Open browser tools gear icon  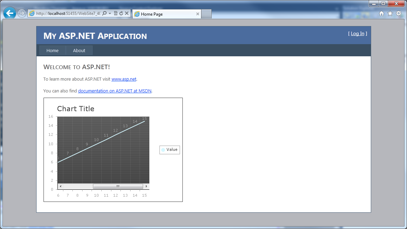(x=399, y=14)
